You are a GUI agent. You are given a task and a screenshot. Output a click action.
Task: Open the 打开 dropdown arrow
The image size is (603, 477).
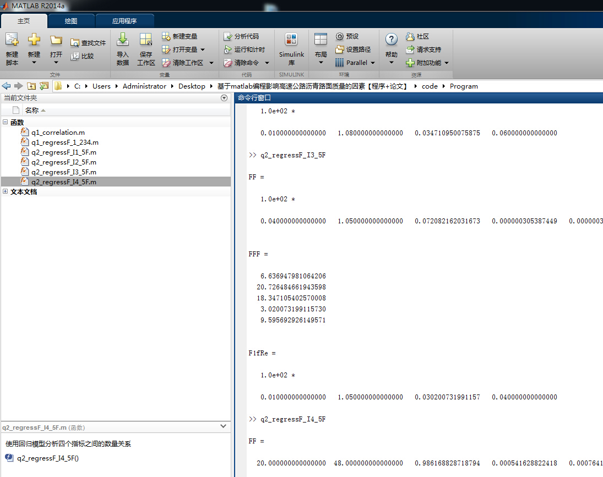[x=56, y=63]
